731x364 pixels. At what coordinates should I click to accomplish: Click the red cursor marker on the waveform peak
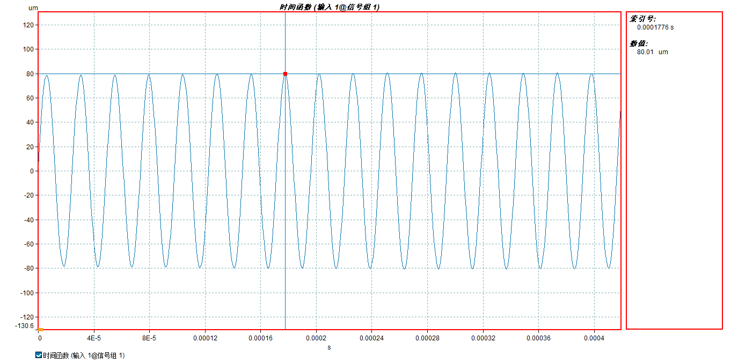coord(285,74)
